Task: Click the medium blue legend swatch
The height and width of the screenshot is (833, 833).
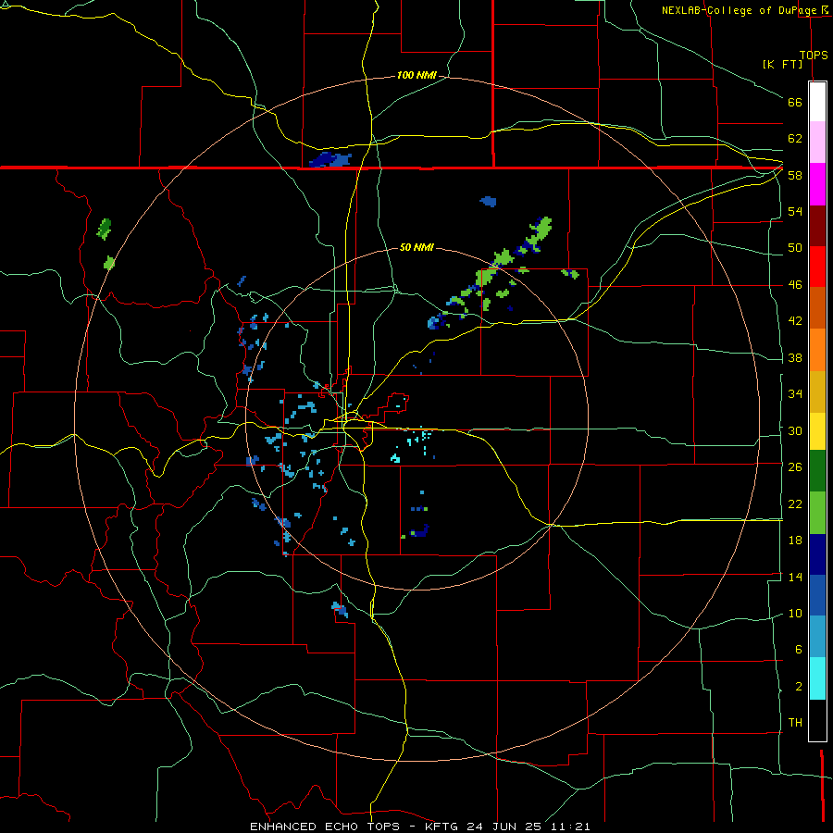Action: (x=817, y=595)
